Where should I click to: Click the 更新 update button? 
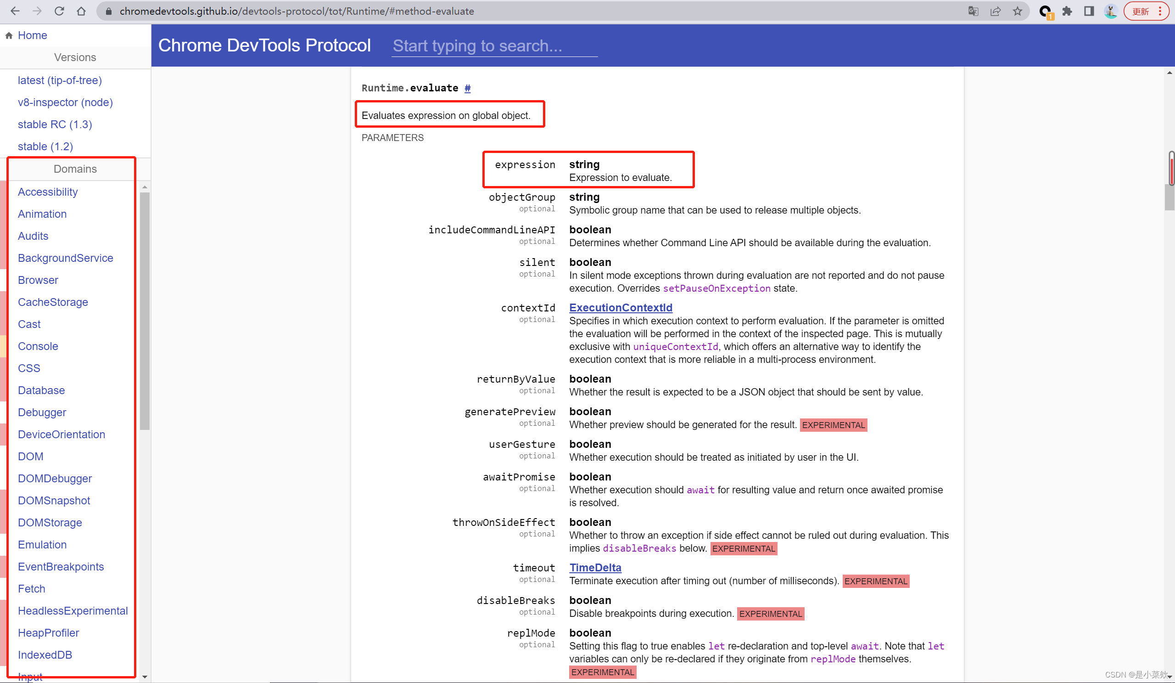pos(1147,11)
